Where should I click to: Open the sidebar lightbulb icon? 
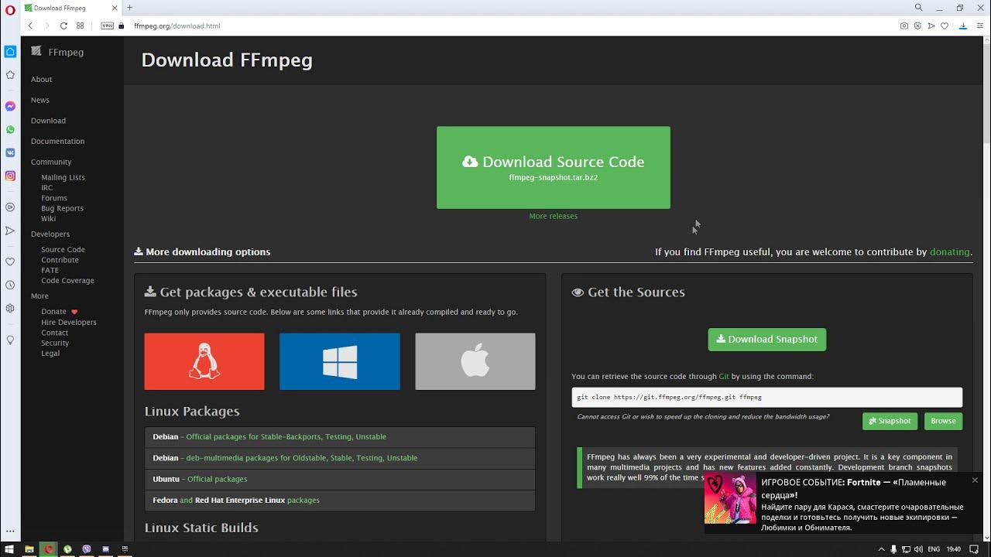[x=10, y=340]
